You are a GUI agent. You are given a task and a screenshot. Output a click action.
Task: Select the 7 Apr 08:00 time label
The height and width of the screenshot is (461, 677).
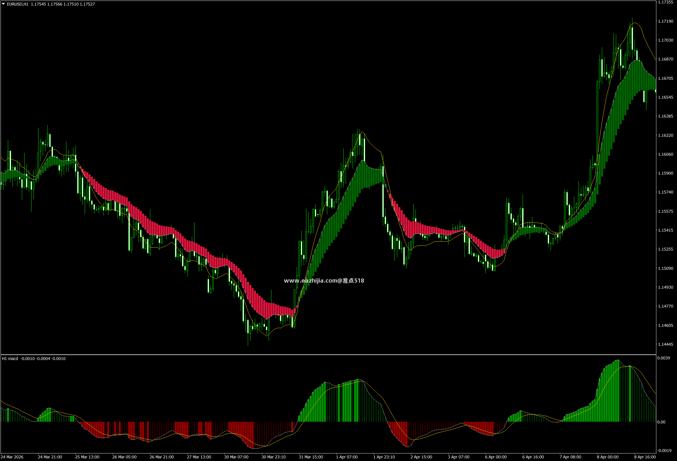click(571, 457)
